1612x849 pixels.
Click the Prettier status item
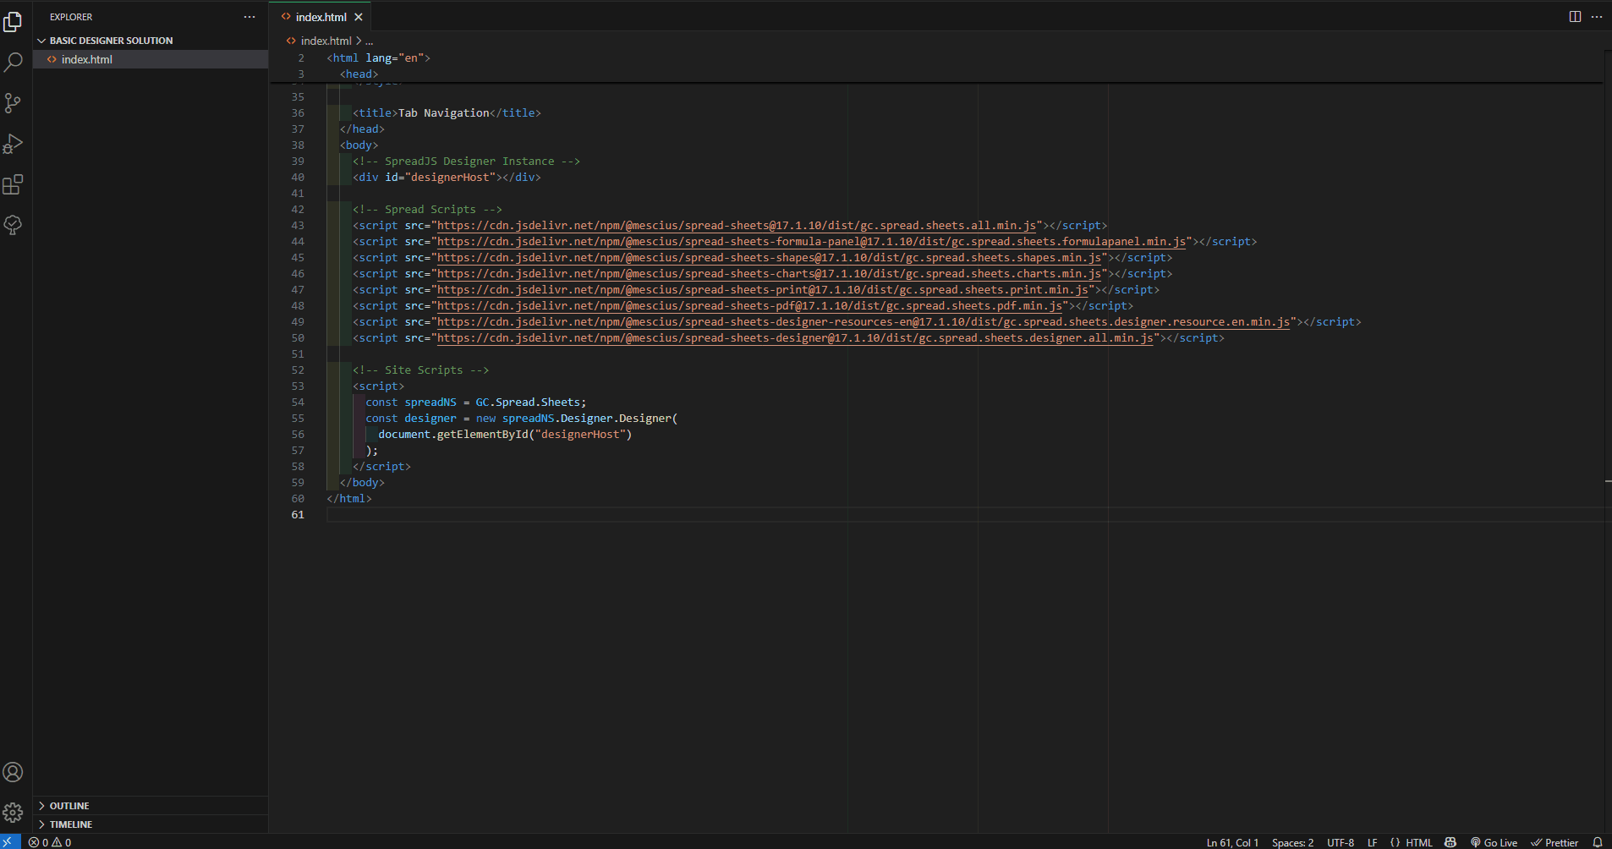coord(1554,842)
